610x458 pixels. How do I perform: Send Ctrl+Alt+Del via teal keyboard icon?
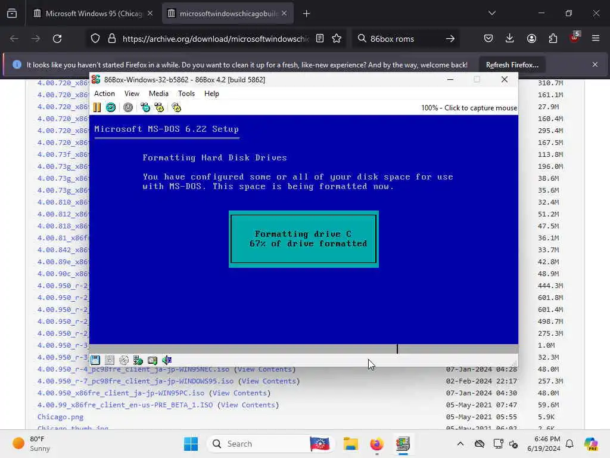145,107
